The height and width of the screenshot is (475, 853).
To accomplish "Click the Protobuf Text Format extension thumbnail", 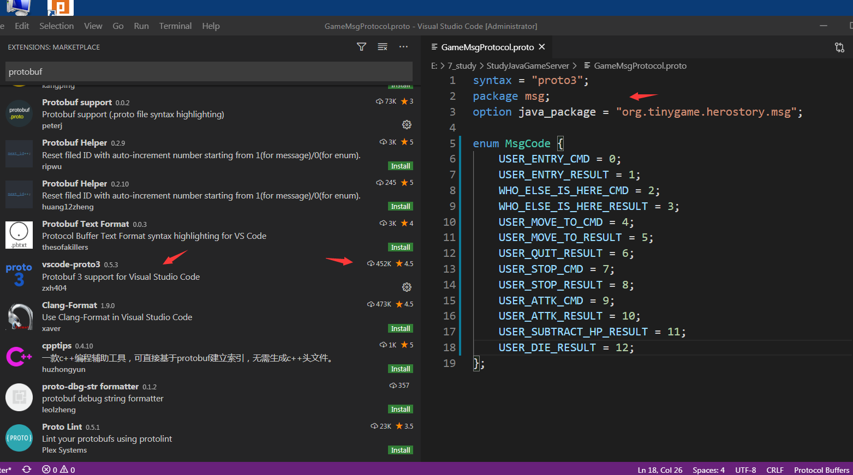I will (x=19, y=235).
